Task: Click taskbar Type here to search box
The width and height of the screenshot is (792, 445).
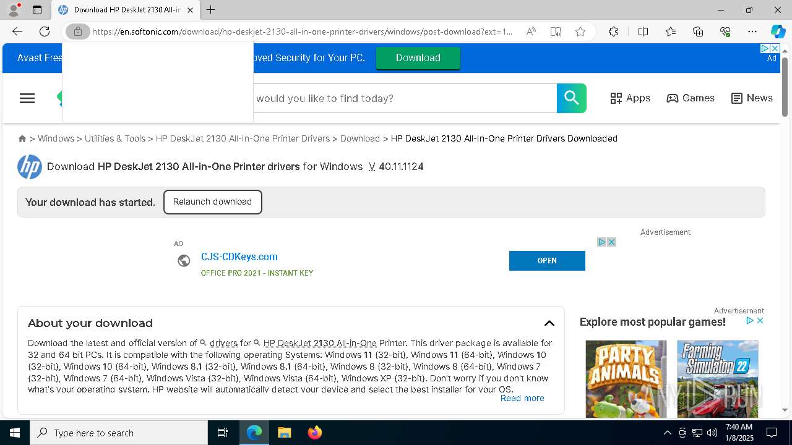Action: (x=119, y=433)
